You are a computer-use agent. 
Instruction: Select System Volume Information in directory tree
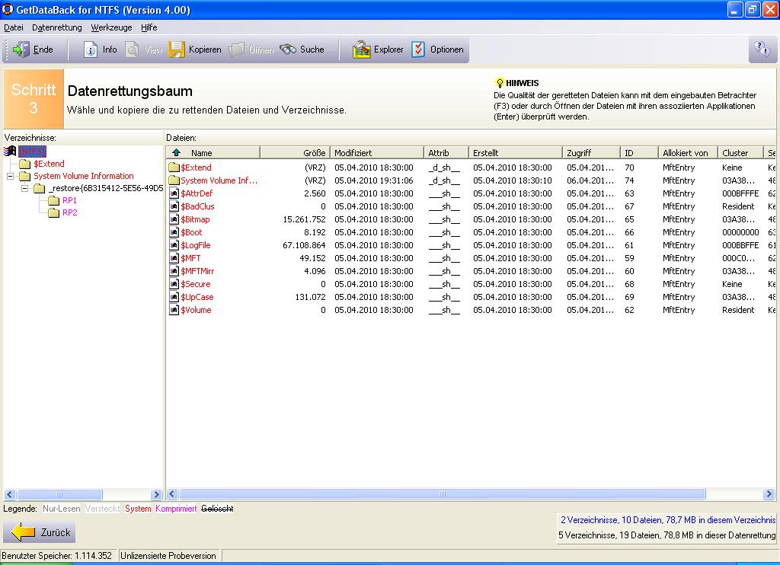84,176
